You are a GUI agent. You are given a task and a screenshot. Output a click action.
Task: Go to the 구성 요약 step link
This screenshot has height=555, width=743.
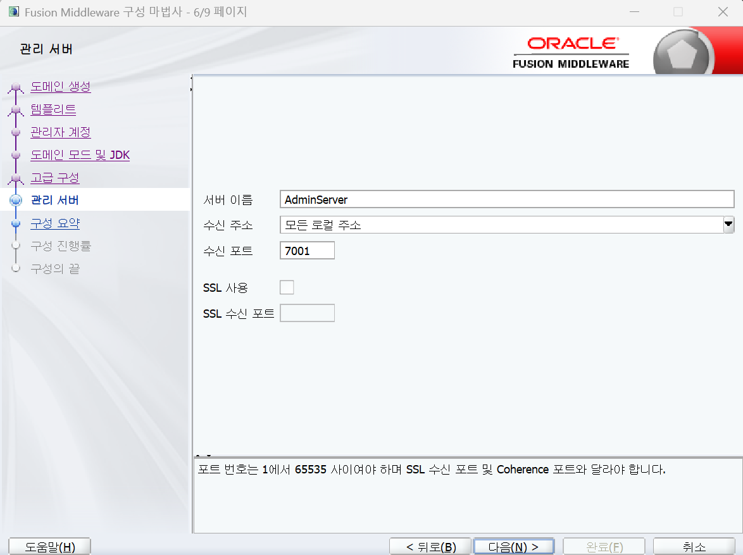pyautogui.click(x=55, y=223)
